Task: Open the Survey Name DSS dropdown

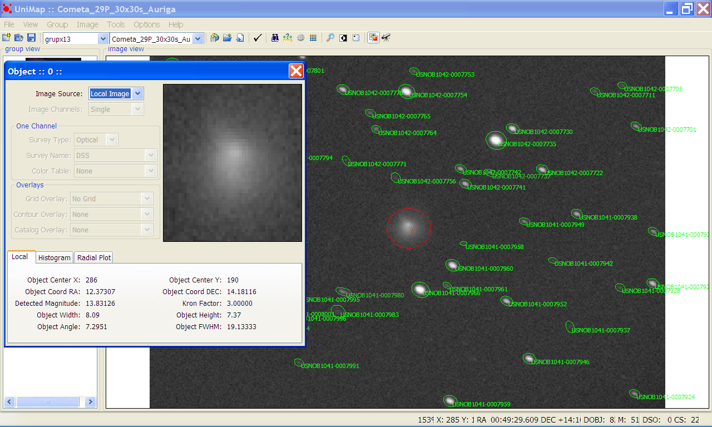Action: (x=150, y=155)
